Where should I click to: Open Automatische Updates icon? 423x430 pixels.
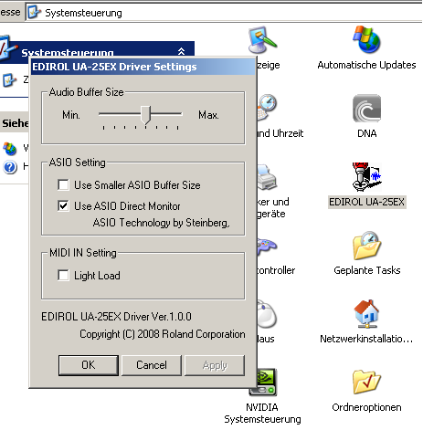366,39
